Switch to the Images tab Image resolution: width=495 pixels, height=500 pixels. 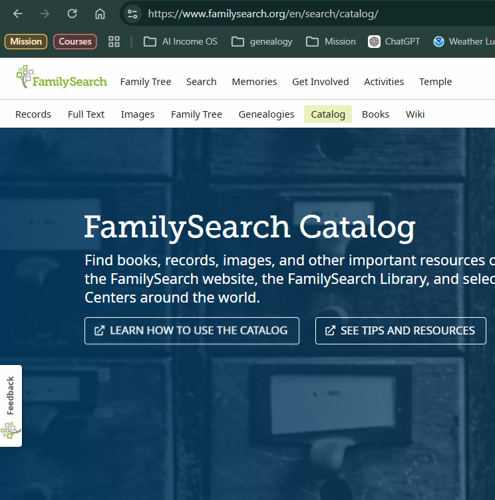138,114
